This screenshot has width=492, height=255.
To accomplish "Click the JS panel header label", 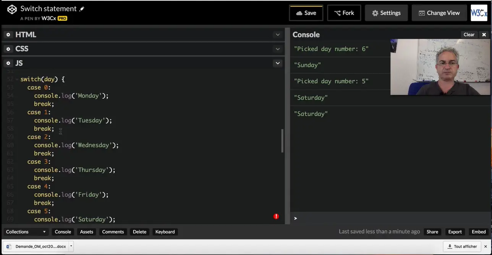I will (19, 63).
